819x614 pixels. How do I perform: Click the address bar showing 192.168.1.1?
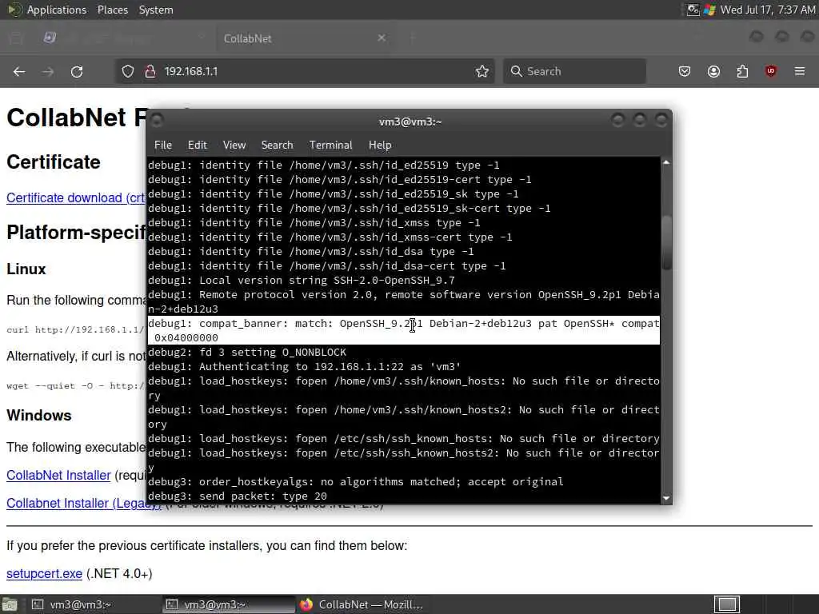[305, 71]
